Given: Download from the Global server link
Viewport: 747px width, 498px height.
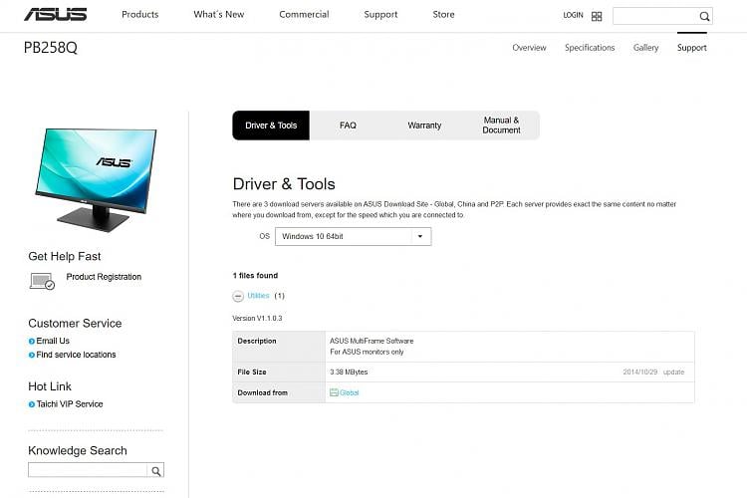Looking at the screenshot, I should (x=350, y=392).
